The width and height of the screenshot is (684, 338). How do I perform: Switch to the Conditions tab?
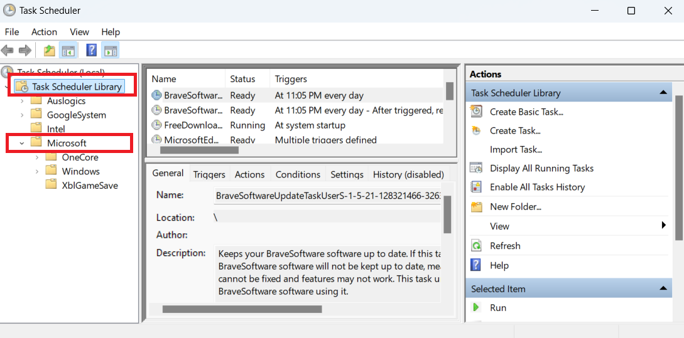coord(298,175)
